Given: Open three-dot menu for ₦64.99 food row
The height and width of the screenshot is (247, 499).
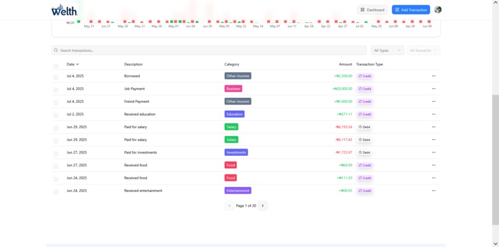Looking at the screenshot, I should point(433,165).
